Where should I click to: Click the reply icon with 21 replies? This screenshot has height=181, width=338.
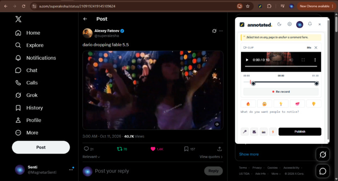[x=86, y=149]
